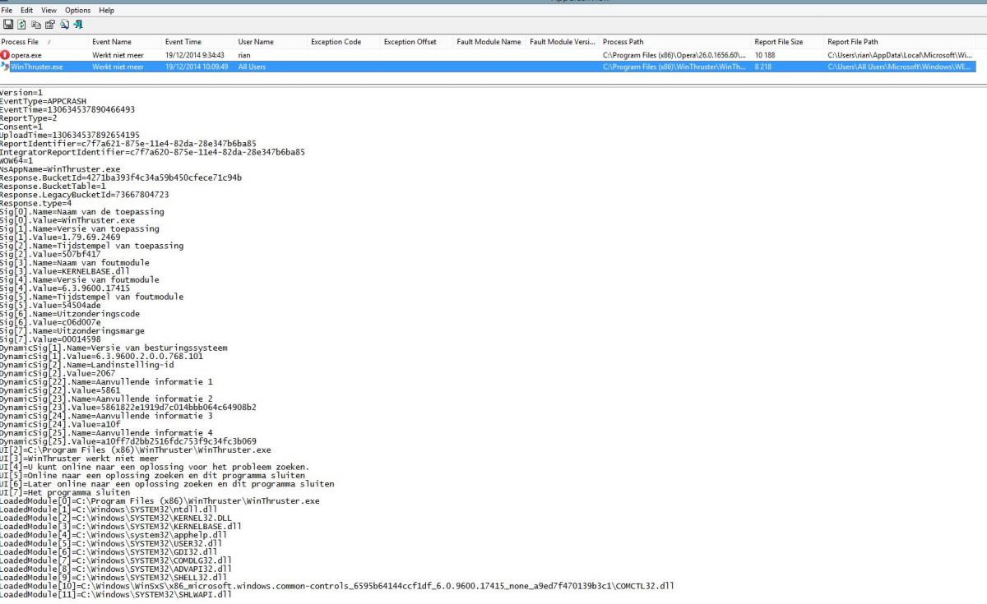
Task: Click the C:\Users\rian report file path cell
Action: (901, 54)
